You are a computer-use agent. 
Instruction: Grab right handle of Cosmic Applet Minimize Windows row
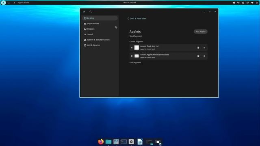click(x=204, y=56)
